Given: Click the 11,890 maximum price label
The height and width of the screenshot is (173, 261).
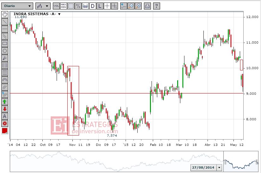Looking at the screenshot, I should [21, 17].
